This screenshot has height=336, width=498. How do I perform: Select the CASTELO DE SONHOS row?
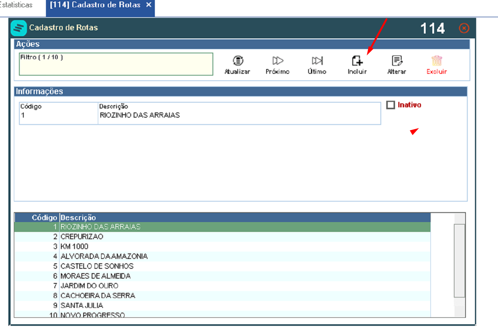click(x=222, y=266)
